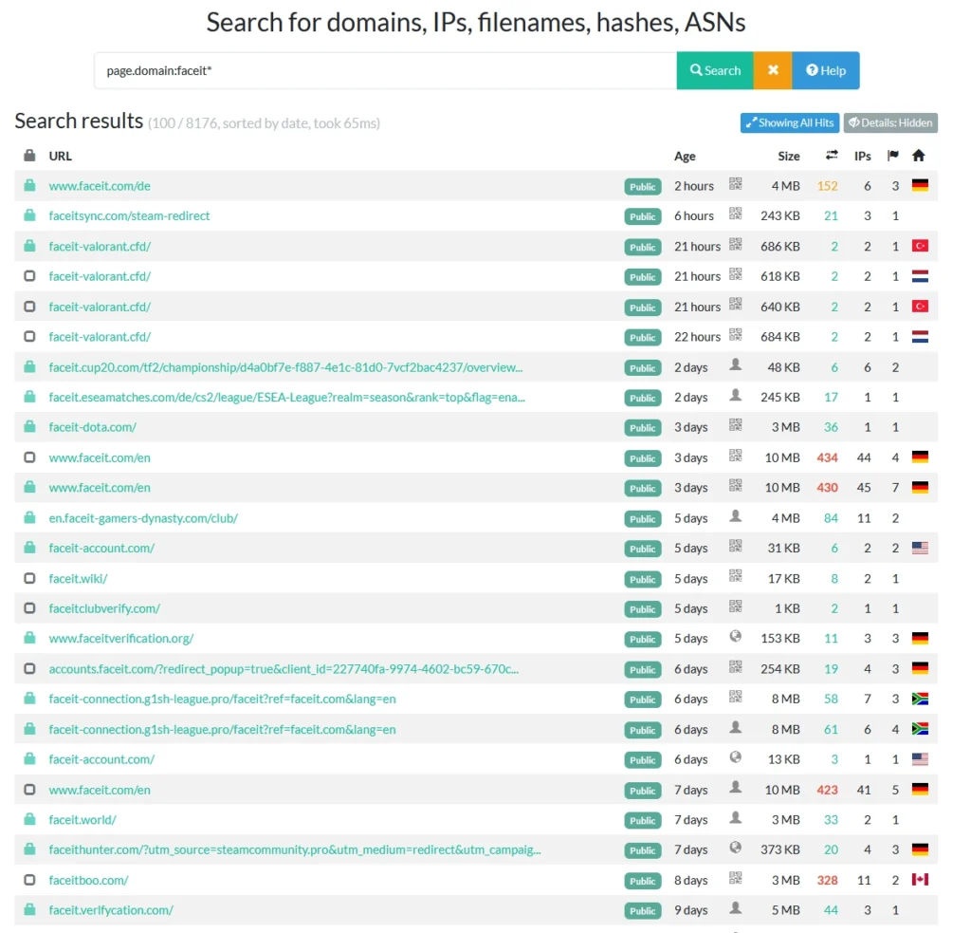
Task: Open the faceitboo.com/ result link
Action: point(88,880)
